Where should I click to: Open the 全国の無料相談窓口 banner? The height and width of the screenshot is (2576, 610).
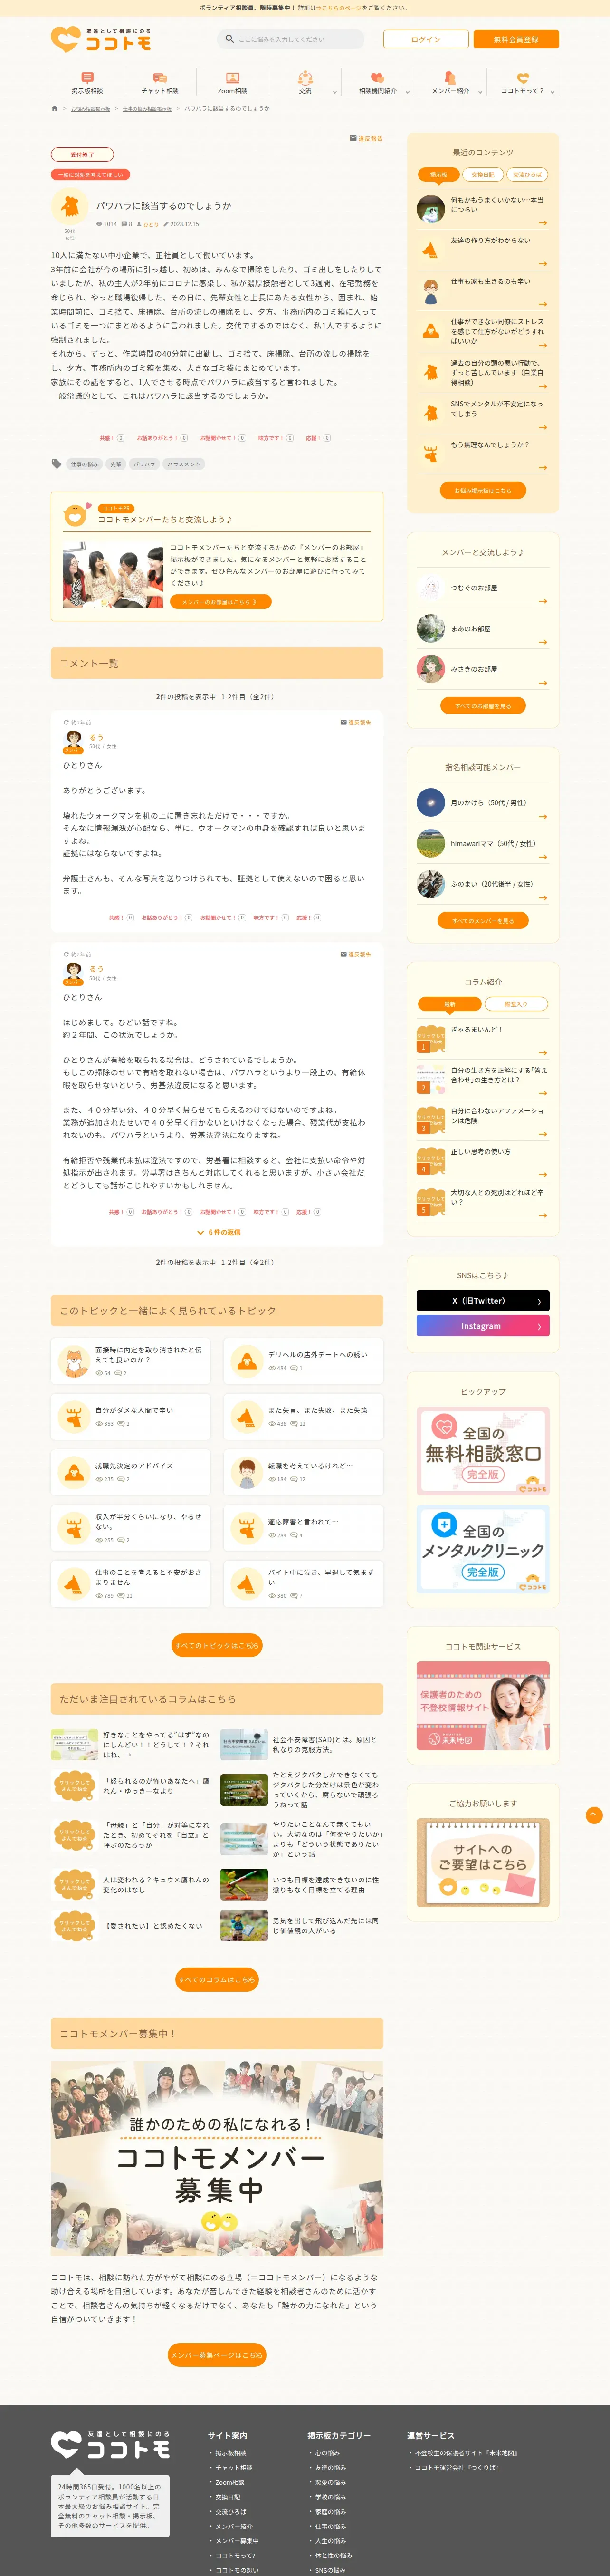click(x=483, y=1451)
